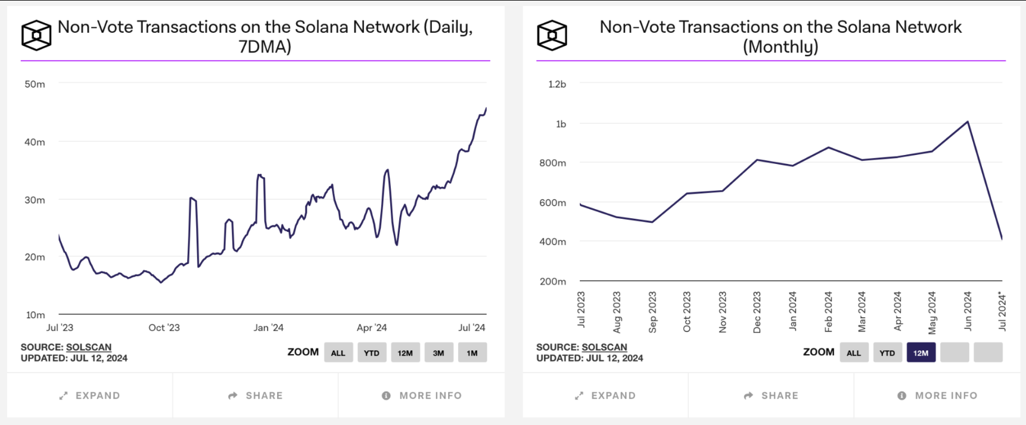
Task: Click the share arrow icon under the monthly chart
Action: [748, 396]
